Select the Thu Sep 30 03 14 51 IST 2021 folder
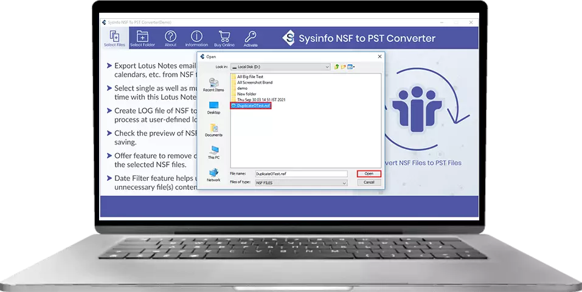This screenshot has width=582, height=292. click(x=258, y=100)
